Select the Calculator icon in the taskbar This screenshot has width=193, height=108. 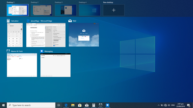click(93, 105)
